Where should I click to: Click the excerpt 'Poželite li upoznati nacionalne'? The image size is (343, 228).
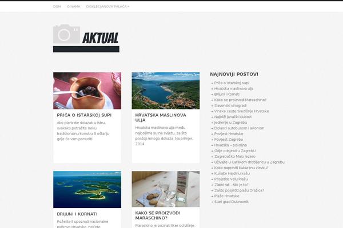pos(82,224)
